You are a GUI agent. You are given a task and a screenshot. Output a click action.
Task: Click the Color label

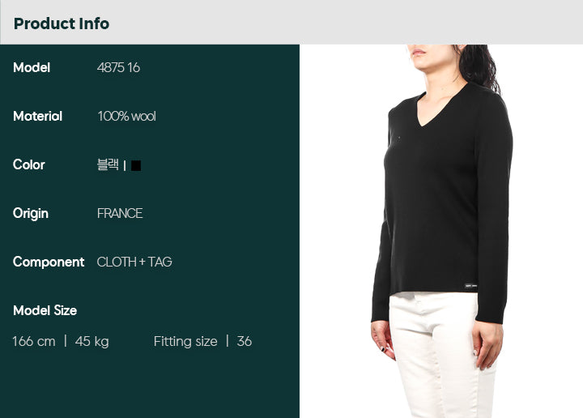point(28,164)
